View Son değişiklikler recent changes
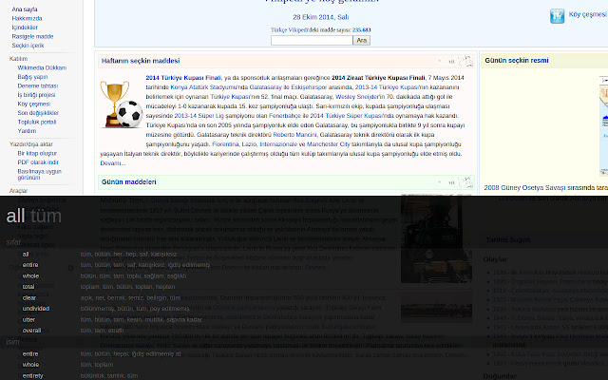The image size is (608, 380). [38, 113]
